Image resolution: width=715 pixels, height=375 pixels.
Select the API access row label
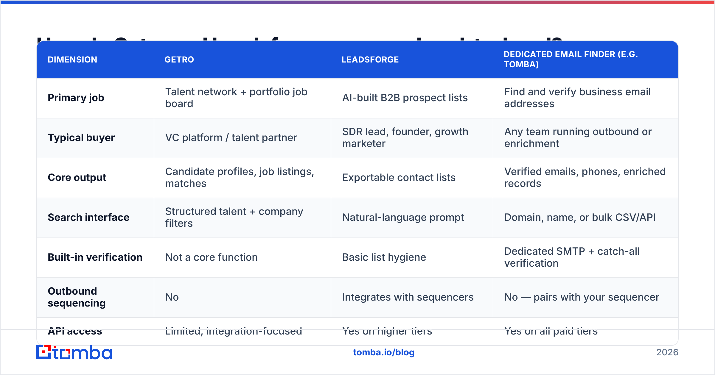pos(75,331)
